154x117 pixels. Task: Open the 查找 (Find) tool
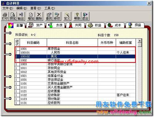click(x=49, y=16)
